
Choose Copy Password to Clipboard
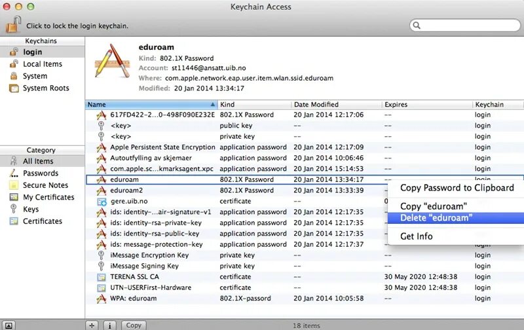456,188
